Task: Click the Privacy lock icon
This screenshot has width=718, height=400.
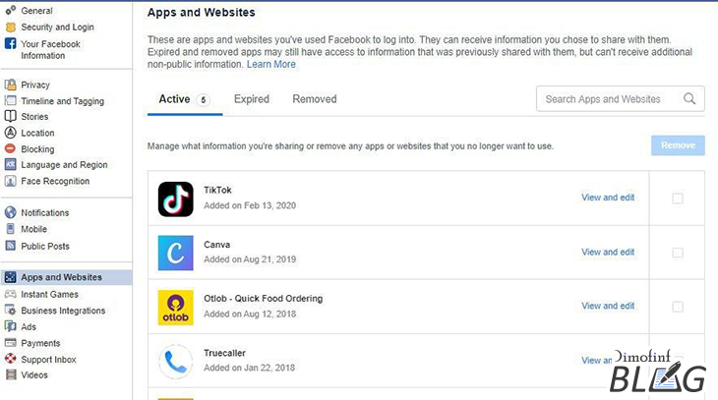Action: 10,85
